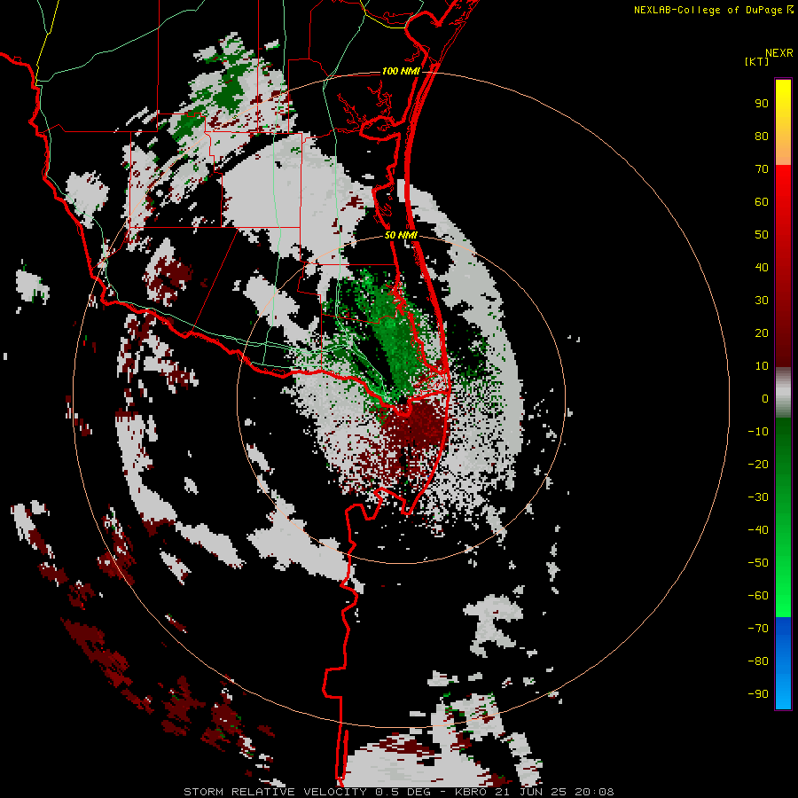
Task: Click the 21 JUN 25 date in caption
Action: coord(531,792)
